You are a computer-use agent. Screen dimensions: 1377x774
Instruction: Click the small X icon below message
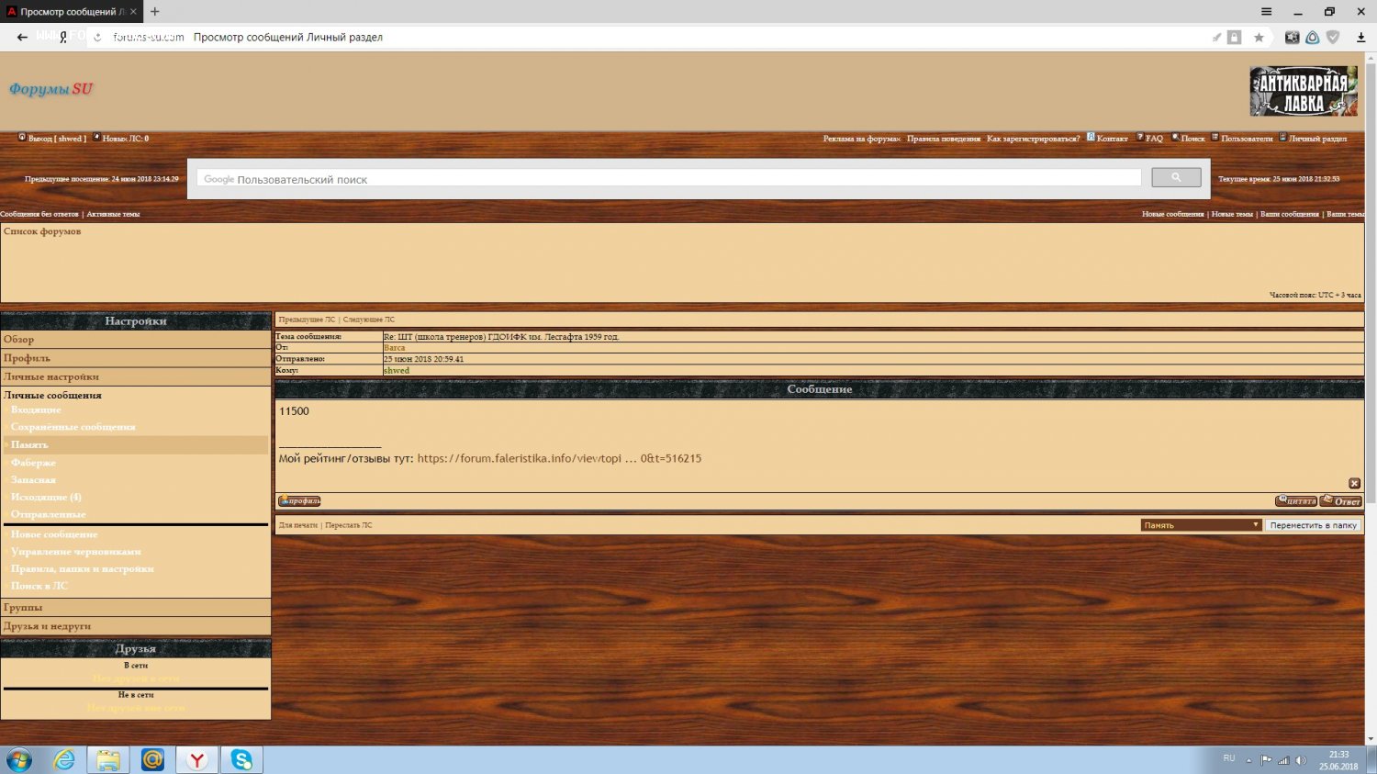[1354, 483]
